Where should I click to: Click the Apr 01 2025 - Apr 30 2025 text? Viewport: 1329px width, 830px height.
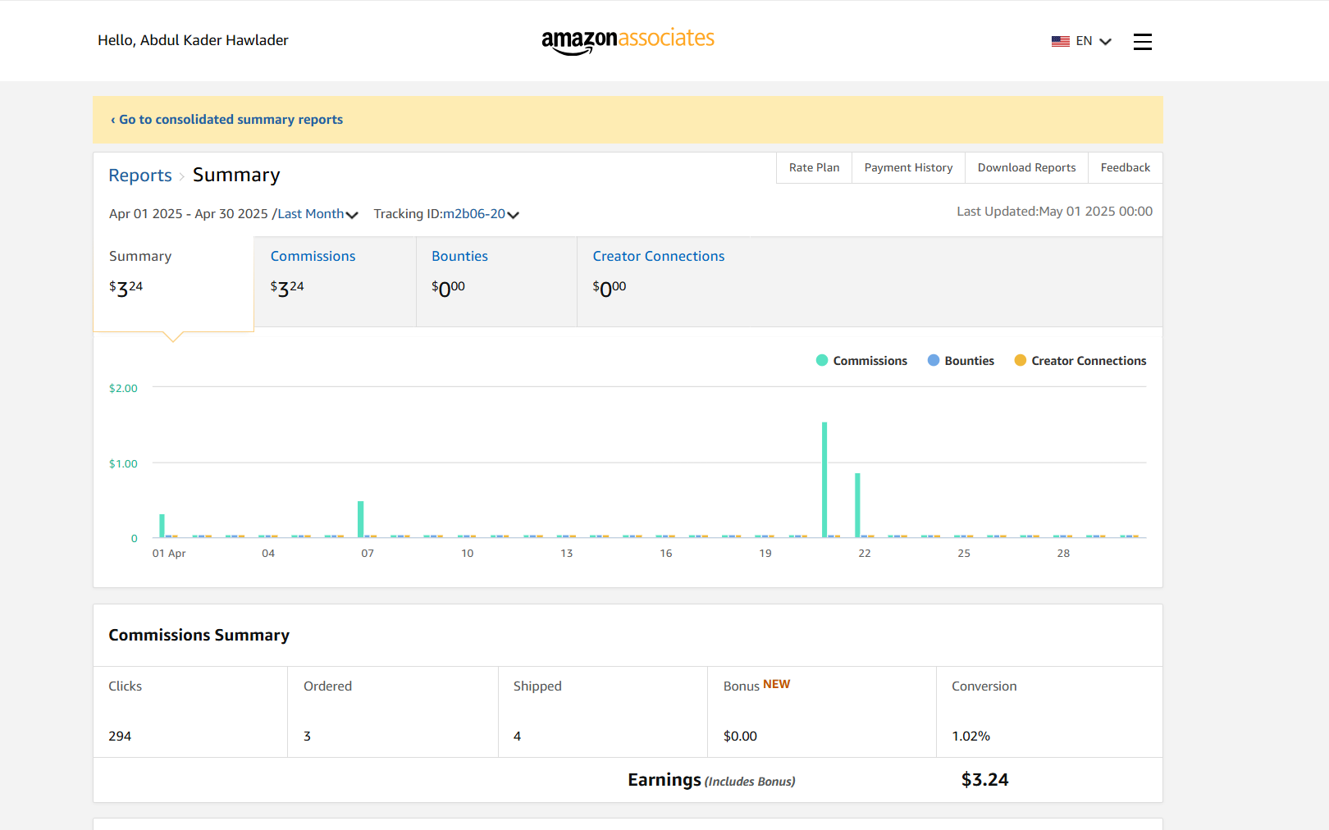[x=189, y=214]
